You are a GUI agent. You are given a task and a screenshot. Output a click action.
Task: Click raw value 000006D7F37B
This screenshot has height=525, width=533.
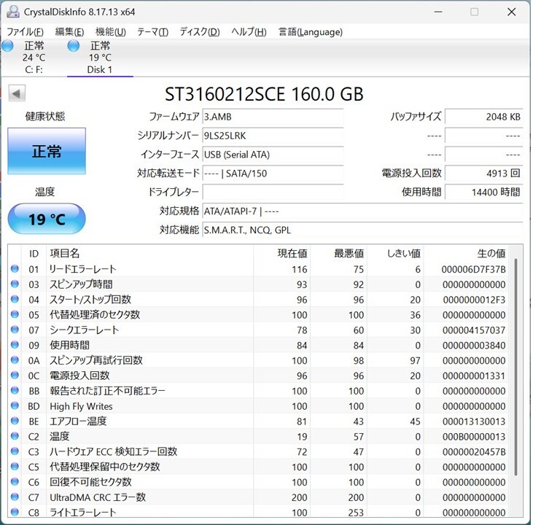coord(473,269)
